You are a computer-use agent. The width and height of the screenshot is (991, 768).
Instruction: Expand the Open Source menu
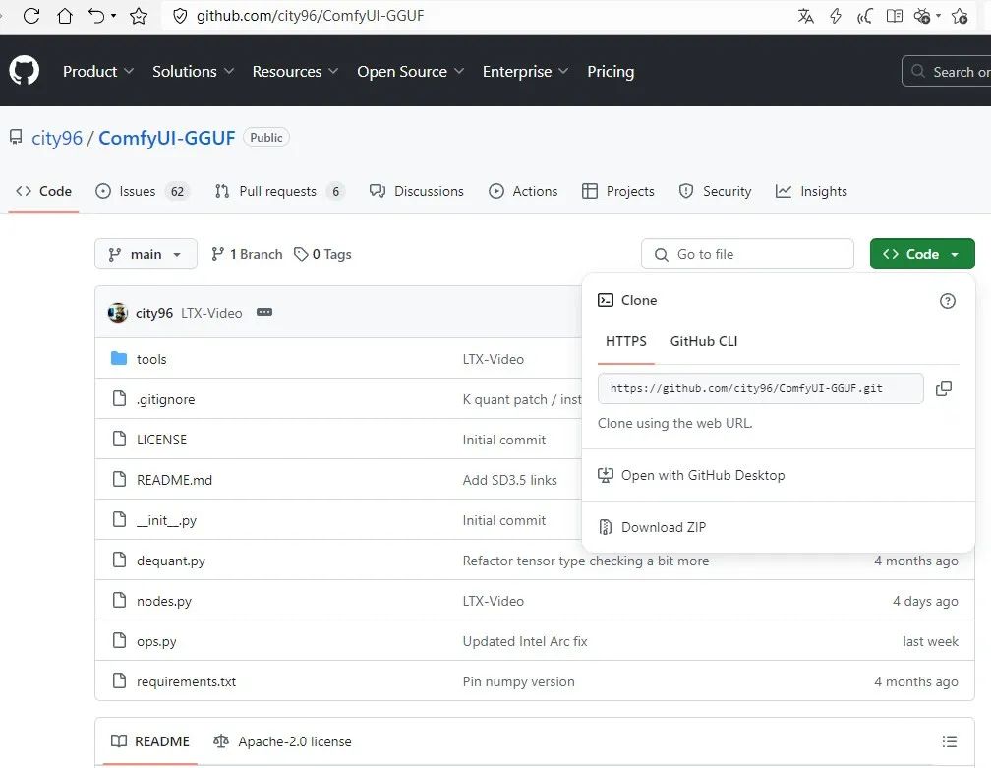tap(410, 72)
